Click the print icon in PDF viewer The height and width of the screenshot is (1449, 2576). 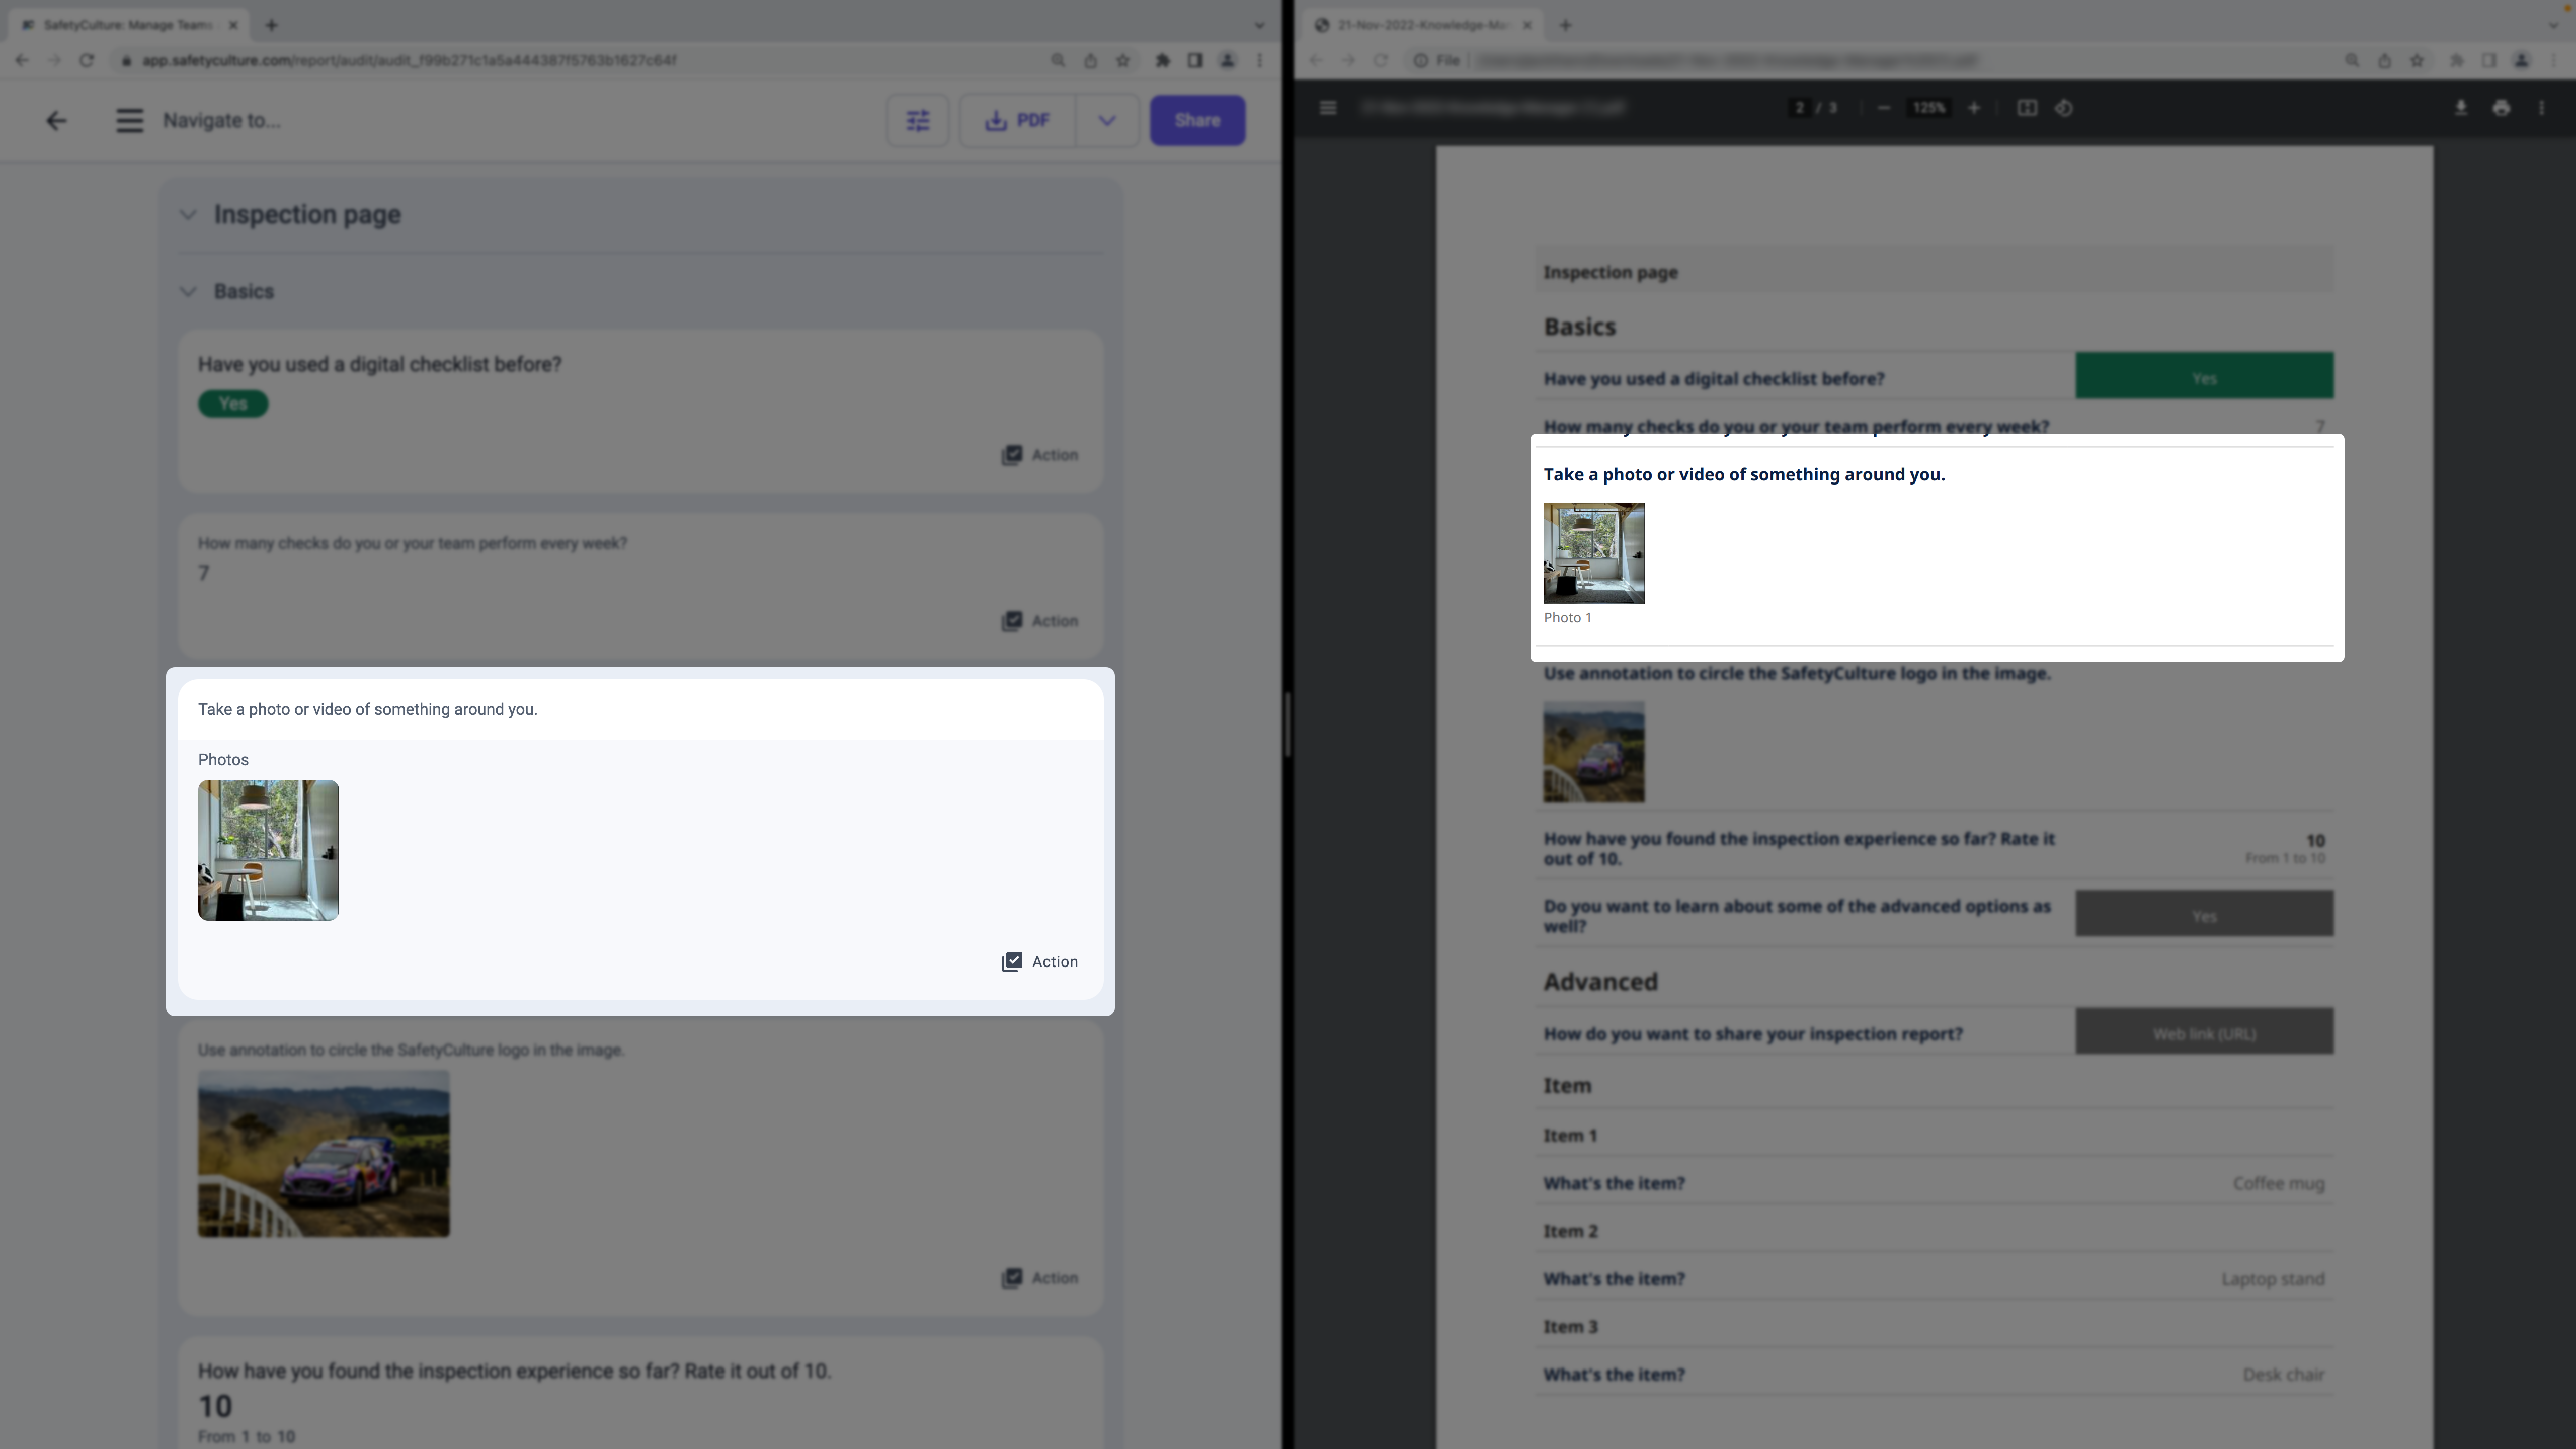tap(2501, 108)
